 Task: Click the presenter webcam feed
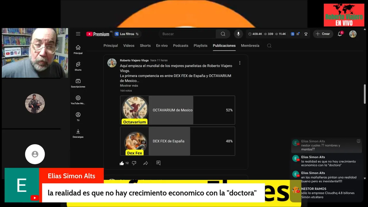[35, 53]
